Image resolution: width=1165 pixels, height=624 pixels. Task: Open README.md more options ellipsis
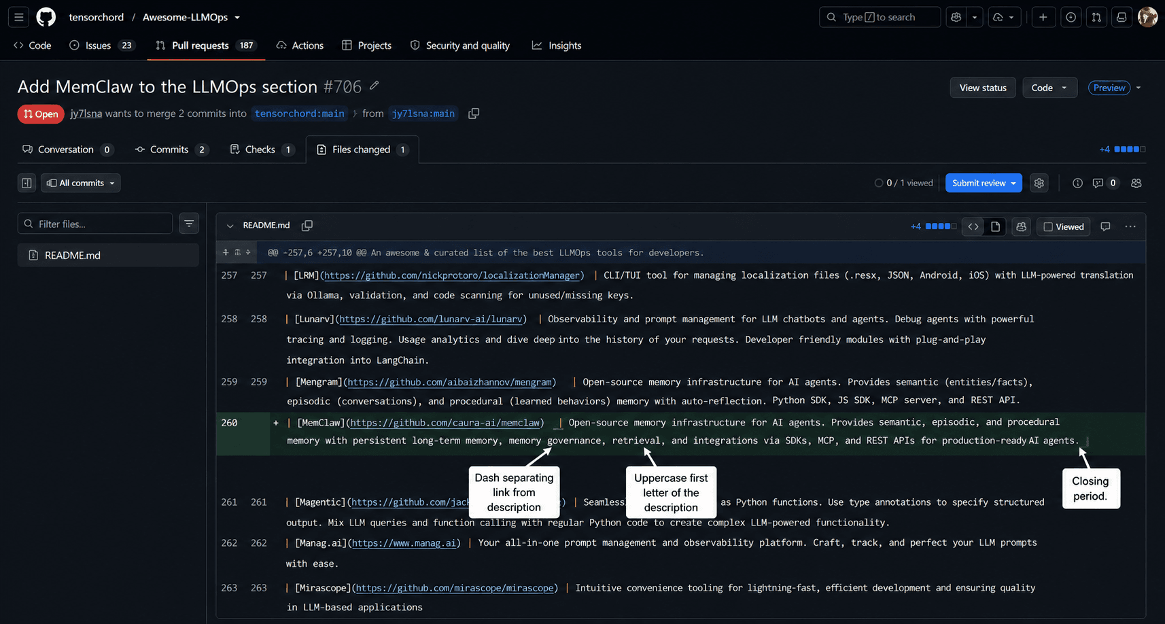(1130, 226)
